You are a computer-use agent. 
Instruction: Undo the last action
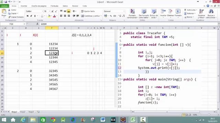pos(9,2)
